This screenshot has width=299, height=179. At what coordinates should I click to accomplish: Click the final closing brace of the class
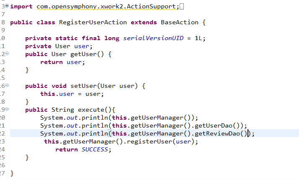12,174
